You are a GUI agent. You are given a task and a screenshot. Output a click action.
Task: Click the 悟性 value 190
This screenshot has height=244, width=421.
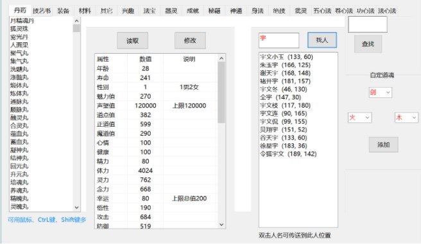(145, 208)
